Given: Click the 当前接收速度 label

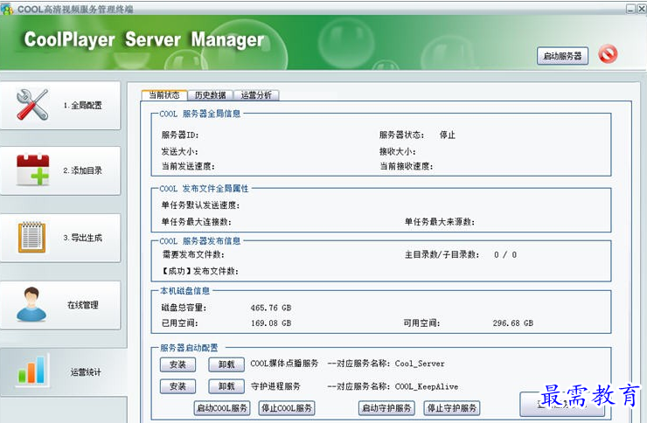Looking at the screenshot, I should click(x=407, y=166).
